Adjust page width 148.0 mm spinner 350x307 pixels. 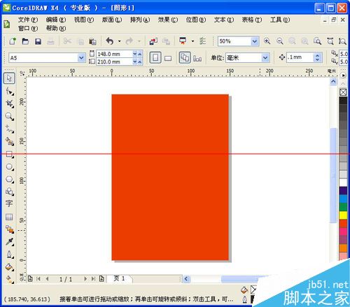point(137,54)
